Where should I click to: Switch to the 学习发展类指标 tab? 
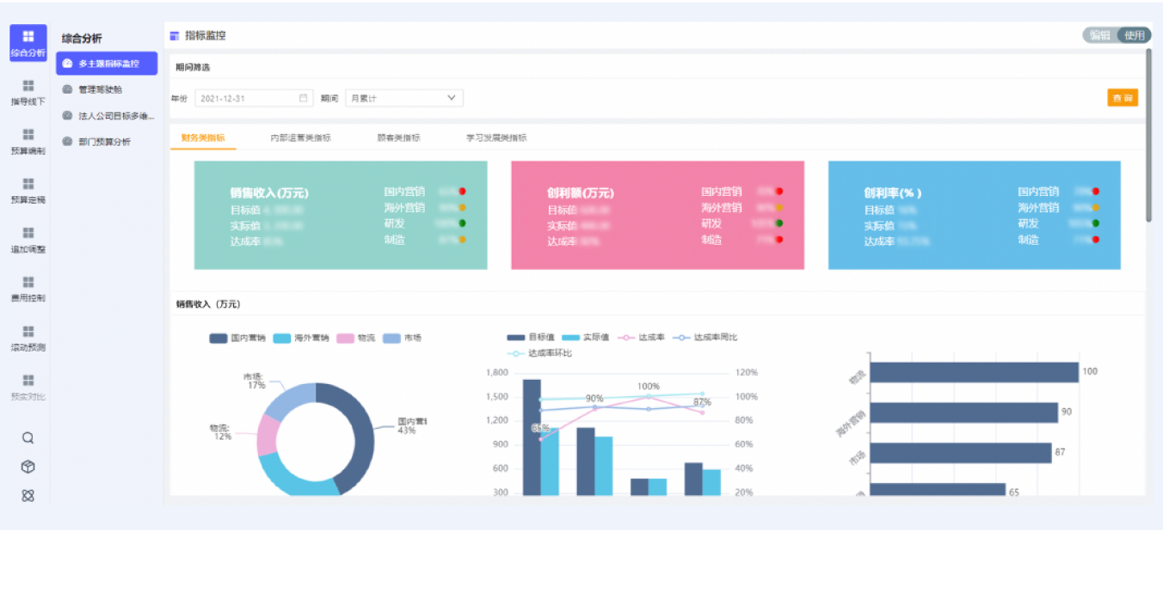pyautogui.click(x=496, y=137)
